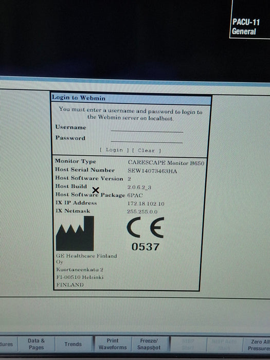Click the Password input field

pos(147,139)
